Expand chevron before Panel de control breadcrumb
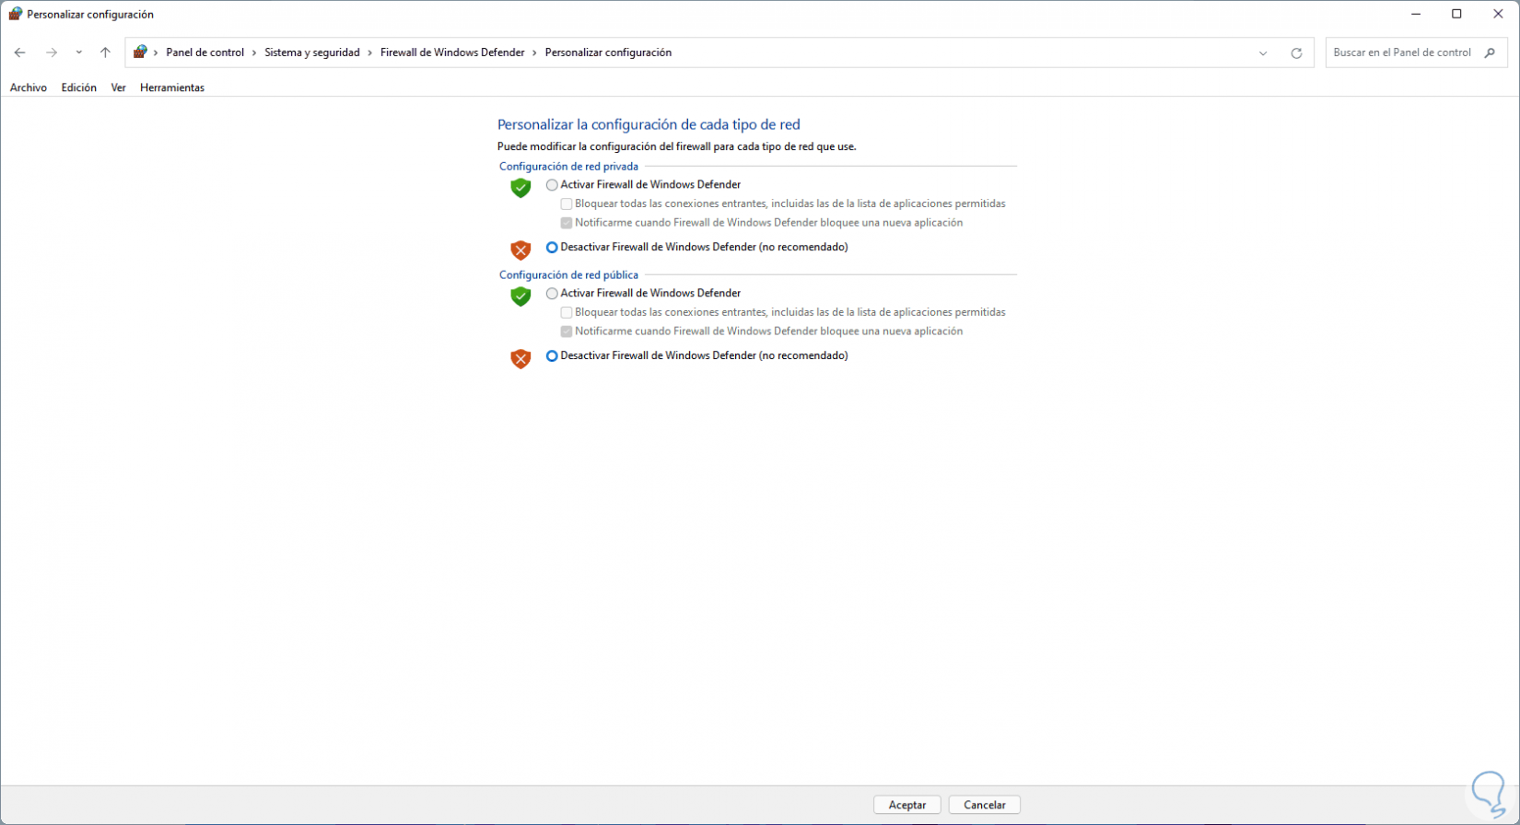 click(156, 52)
